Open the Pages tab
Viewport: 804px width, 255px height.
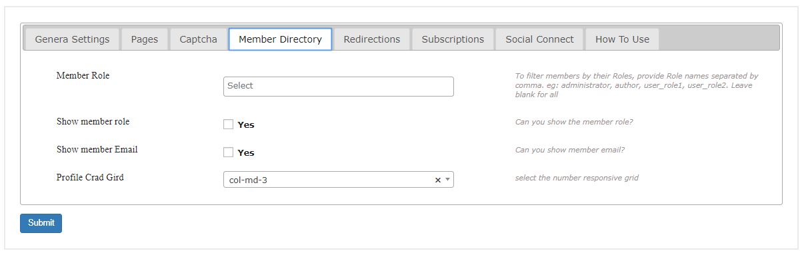144,39
